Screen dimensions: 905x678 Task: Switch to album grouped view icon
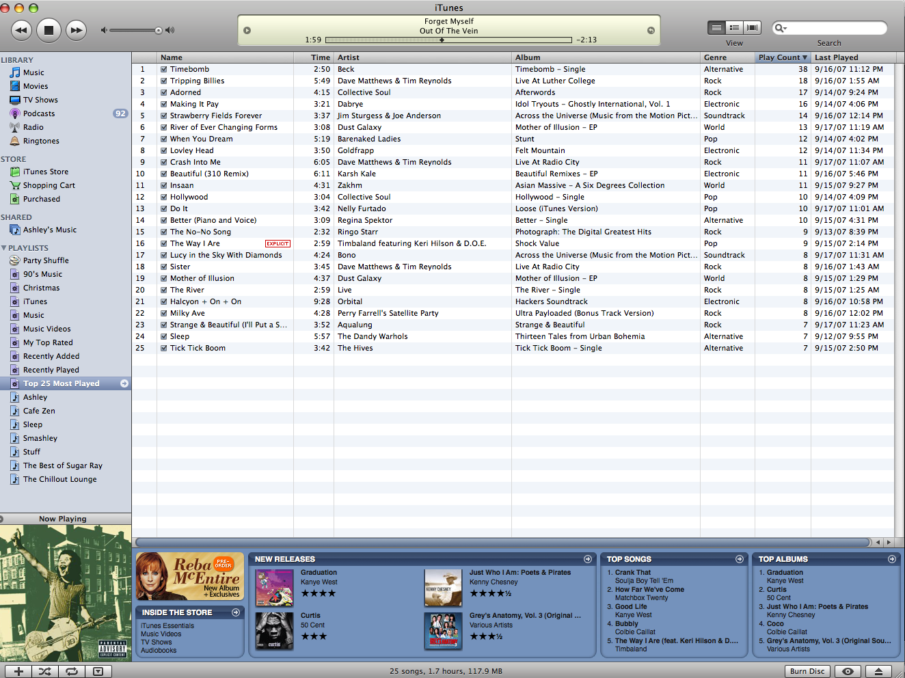[734, 27]
